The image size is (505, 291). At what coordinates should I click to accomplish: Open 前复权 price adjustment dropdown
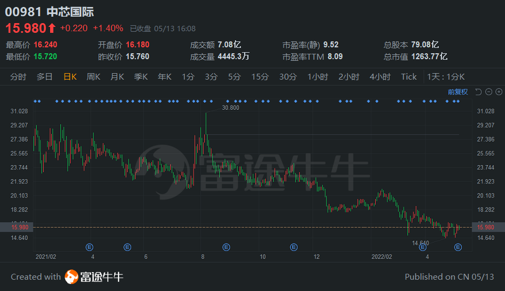(458, 92)
